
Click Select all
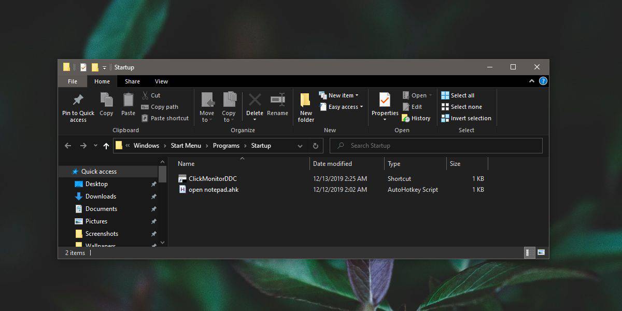tap(458, 95)
